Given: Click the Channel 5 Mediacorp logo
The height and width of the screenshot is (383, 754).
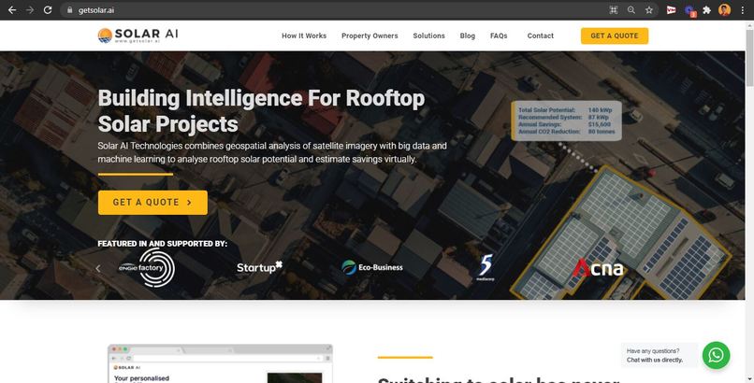Looking at the screenshot, I should pos(486,267).
